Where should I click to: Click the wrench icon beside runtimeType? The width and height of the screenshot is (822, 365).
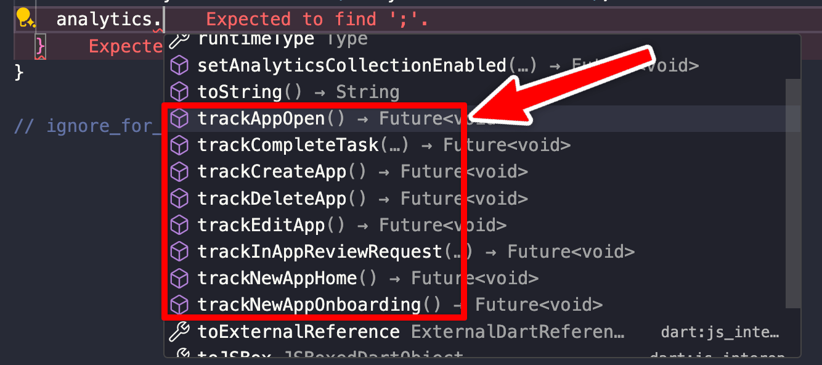coord(179,41)
